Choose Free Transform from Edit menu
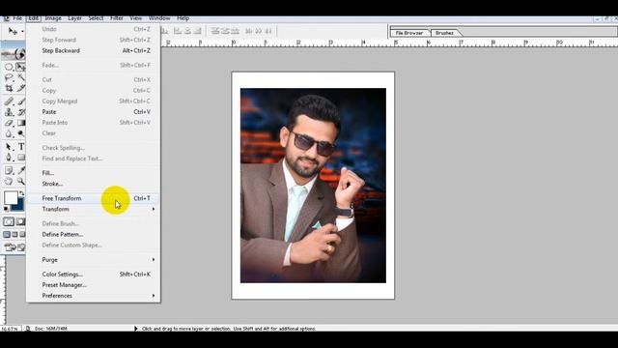Image resolution: width=618 pixels, height=348 pixels. tap(94, 198)
